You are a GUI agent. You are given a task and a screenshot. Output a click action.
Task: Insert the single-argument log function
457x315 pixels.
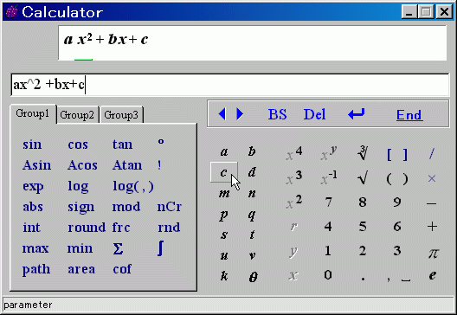pos(78,187)
